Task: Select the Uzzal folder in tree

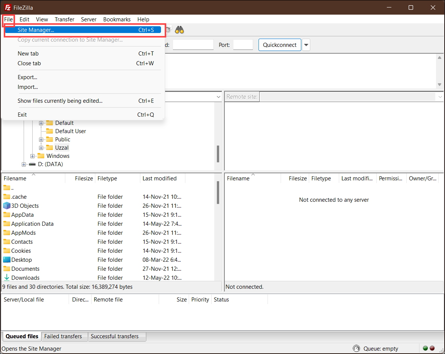Action: 62,148
